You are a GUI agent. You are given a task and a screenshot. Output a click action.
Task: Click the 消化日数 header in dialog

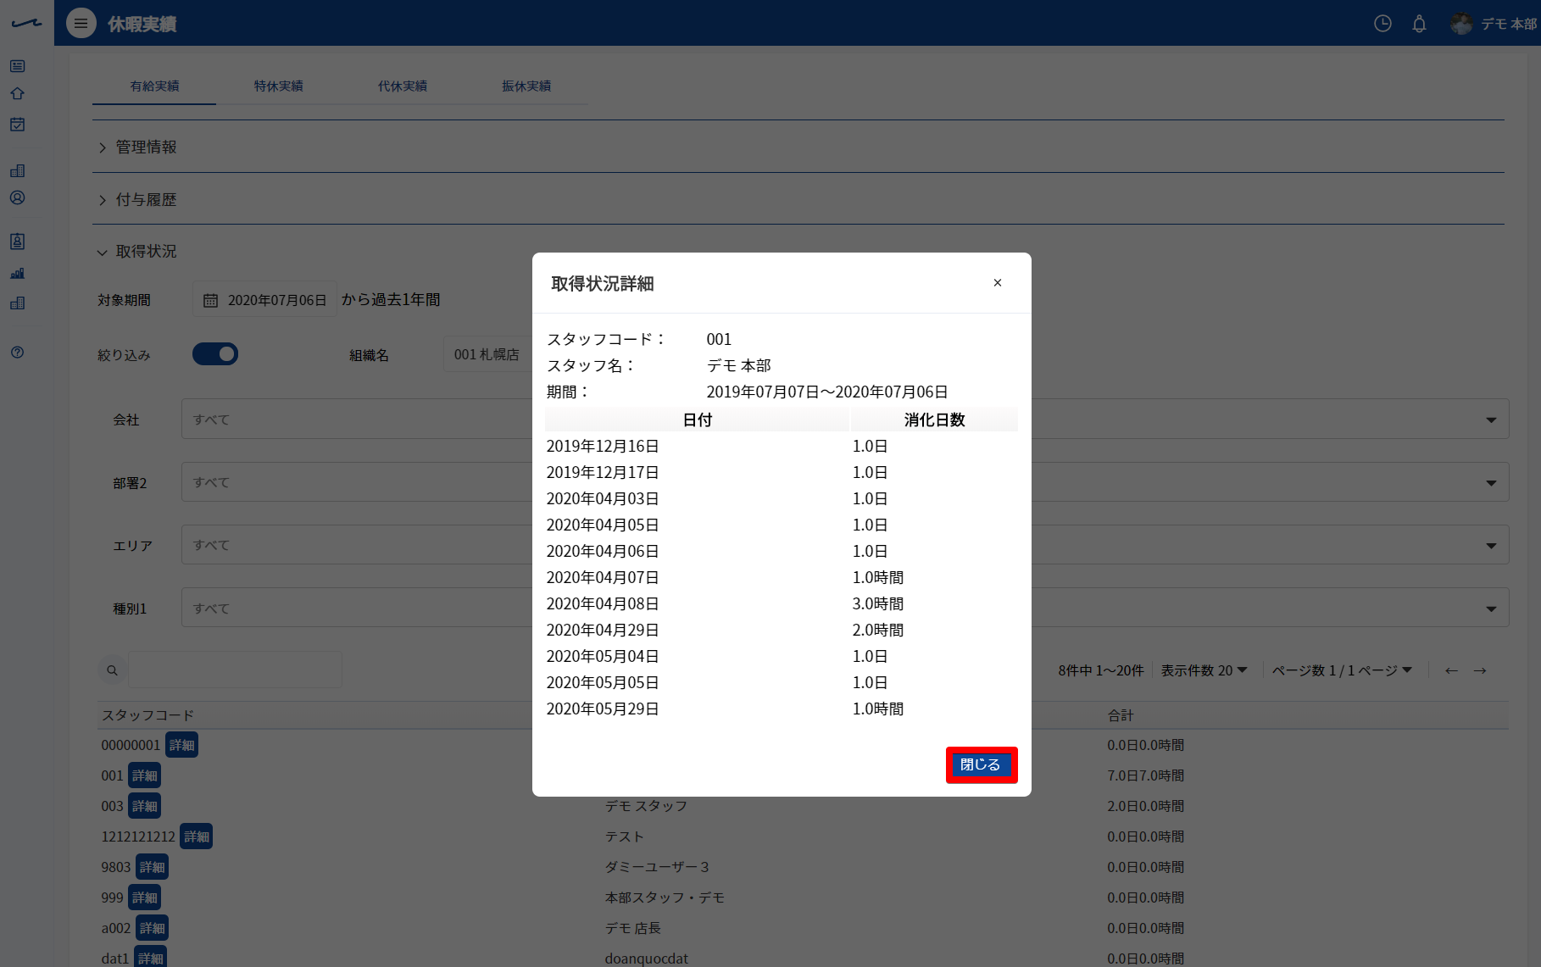[x=934, y=420]
